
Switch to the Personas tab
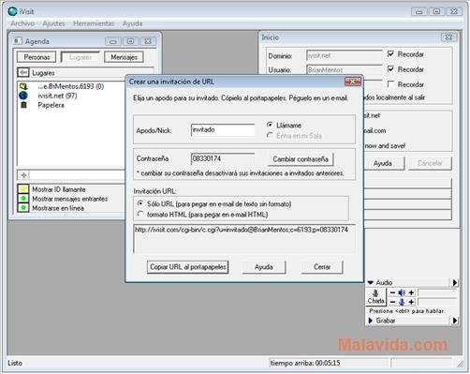[x=37, y=57]
